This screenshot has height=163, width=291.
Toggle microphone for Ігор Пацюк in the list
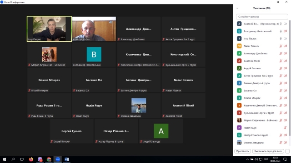pos(281,38)
